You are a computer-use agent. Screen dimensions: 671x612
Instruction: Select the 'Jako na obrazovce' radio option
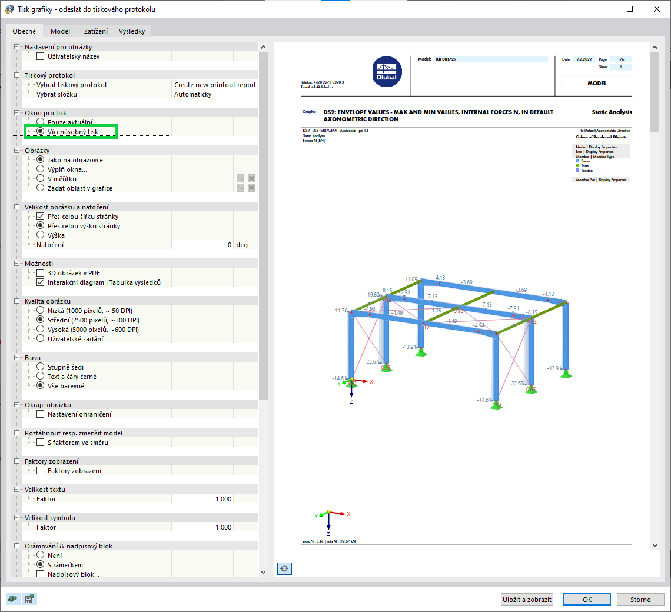point(40,159)
